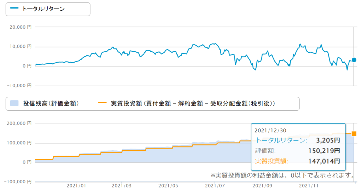Click the 200,000 円 axis label
362x191 pixels.
19,123
